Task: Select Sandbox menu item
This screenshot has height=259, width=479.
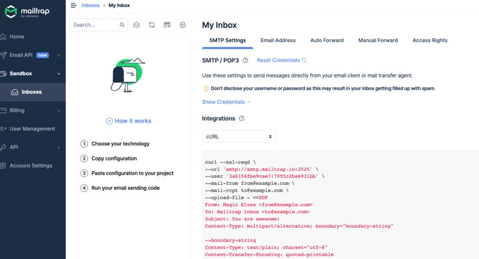Action: coord(21,73)
